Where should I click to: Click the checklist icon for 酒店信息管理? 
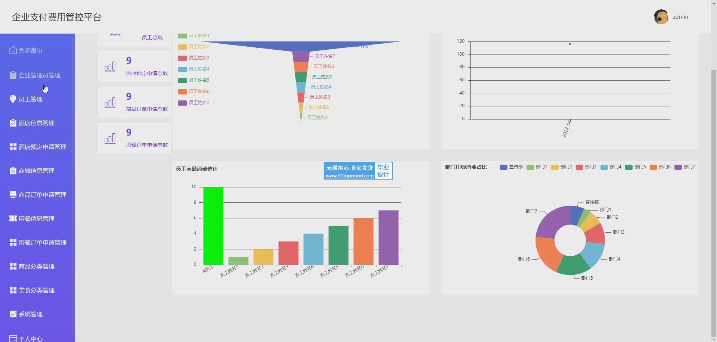[13, 123]
